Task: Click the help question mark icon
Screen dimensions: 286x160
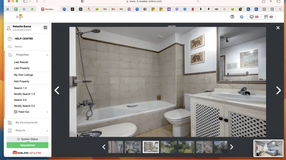Action: pos(232,17)
